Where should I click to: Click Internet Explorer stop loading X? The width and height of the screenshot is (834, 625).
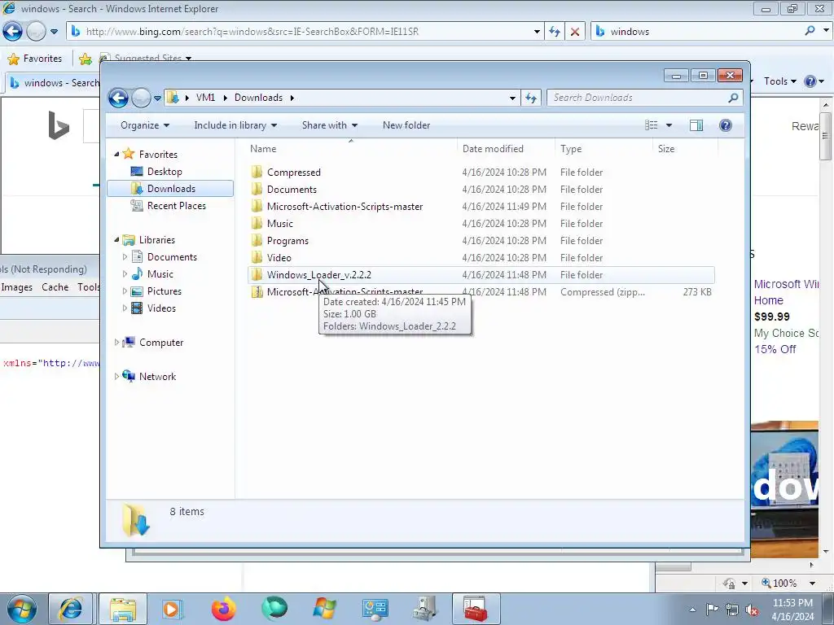(574, 32)
